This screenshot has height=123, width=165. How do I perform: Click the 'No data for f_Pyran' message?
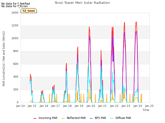pos(14,6)
